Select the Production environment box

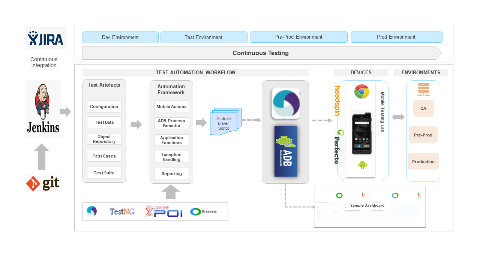pyautogui.click(x=423, y=162)
